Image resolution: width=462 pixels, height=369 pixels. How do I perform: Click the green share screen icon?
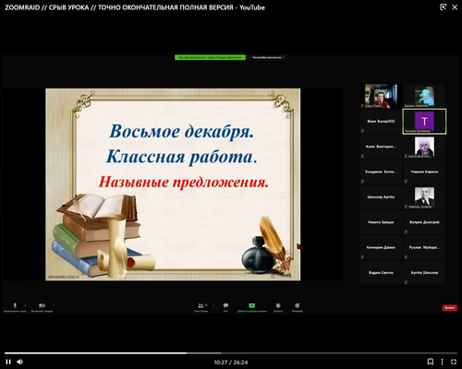(x=251, y=305)
